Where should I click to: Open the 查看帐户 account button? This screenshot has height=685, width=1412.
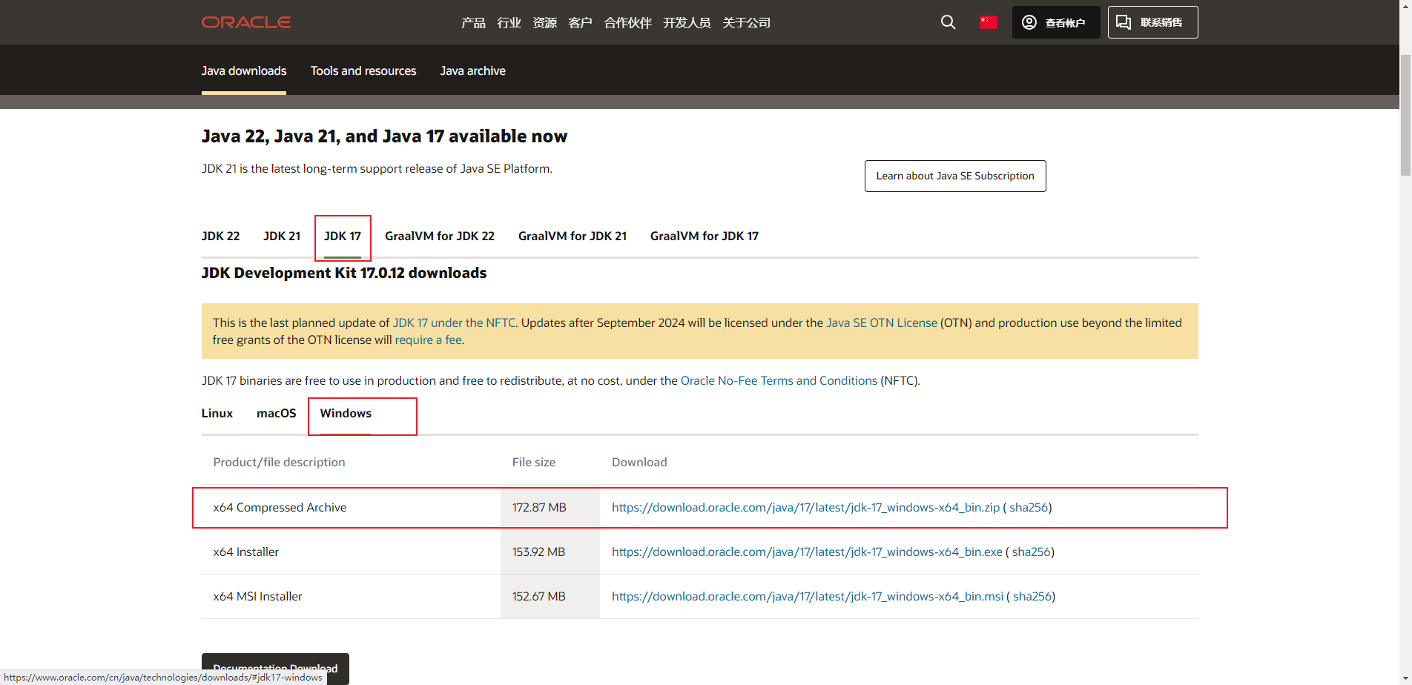click(x=1056, y=22)
